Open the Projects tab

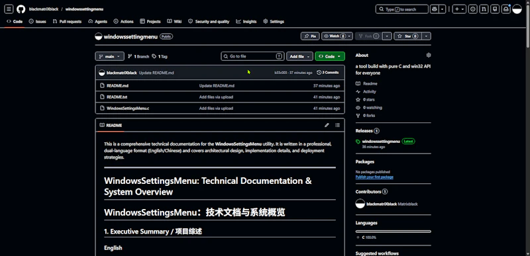point(150,21)
